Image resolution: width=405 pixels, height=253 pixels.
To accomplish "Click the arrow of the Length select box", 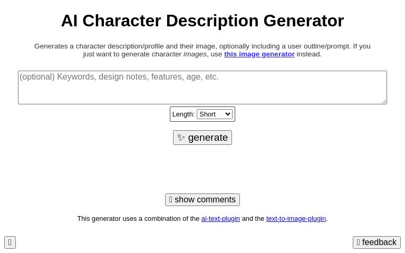I will [x=228, y=114].
